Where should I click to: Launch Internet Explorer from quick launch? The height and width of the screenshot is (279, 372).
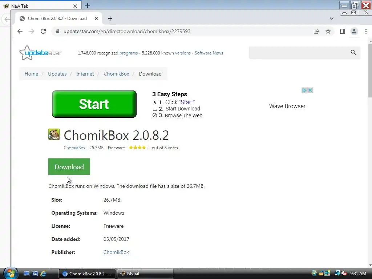click(43, 274)
